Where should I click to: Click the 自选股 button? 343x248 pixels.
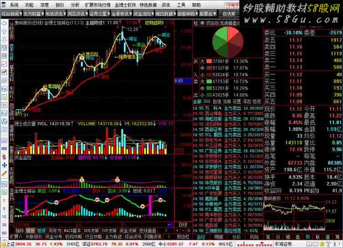click(229, 14)
